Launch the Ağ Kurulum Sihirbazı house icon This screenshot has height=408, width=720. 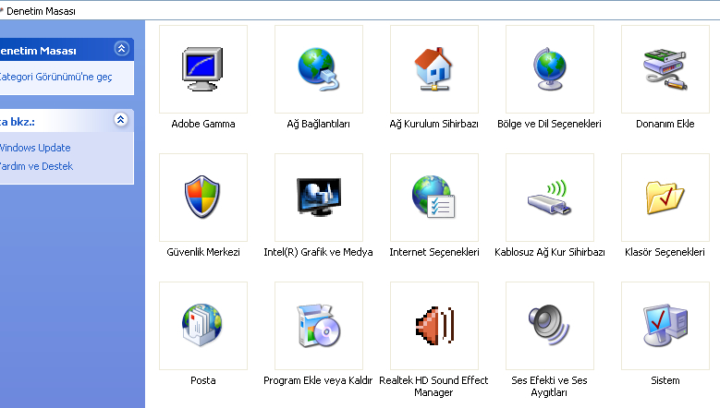coord(433,69)
